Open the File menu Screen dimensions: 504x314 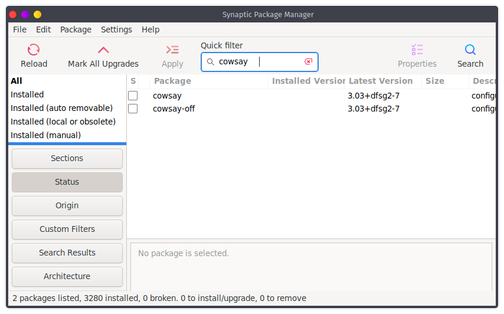click(x=19, y=30)
